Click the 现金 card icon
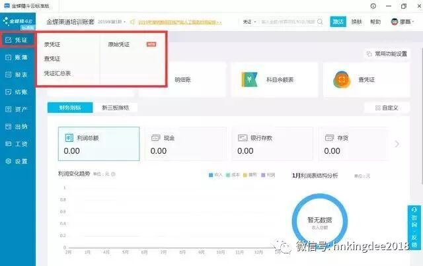 coord(156,138)
